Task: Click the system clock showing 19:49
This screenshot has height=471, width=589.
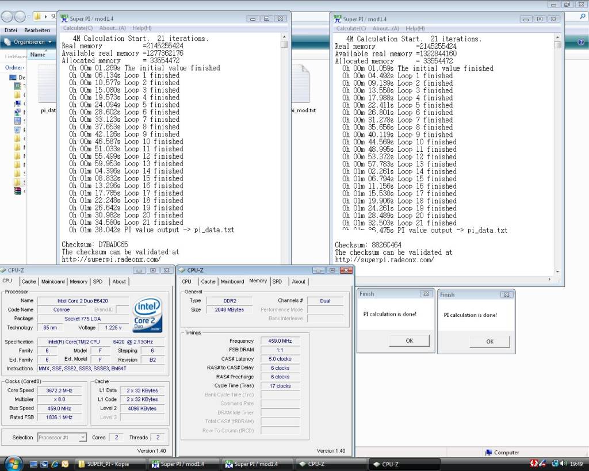Action: click(x=576, y=464)
